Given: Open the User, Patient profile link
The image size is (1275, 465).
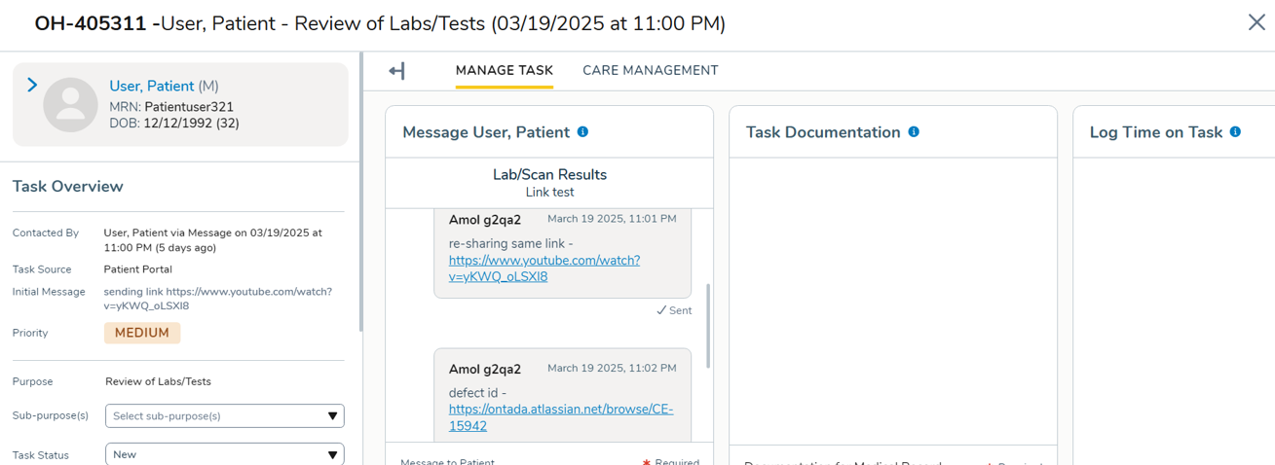Looking at the screenshot, I should point(152,87).
